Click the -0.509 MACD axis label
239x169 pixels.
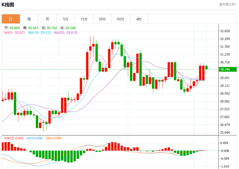click(225, 159)
